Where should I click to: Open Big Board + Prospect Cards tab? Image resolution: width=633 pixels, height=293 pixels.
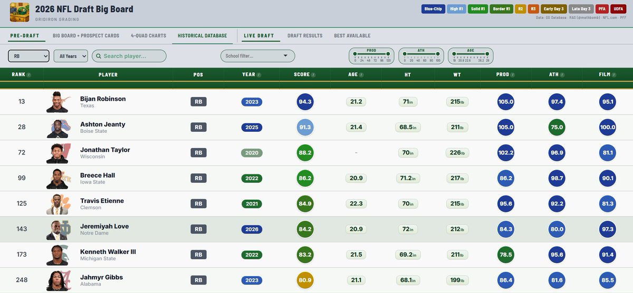86,36
